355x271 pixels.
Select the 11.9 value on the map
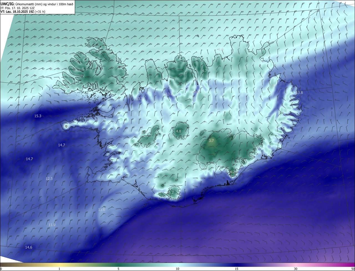[52, 225]
